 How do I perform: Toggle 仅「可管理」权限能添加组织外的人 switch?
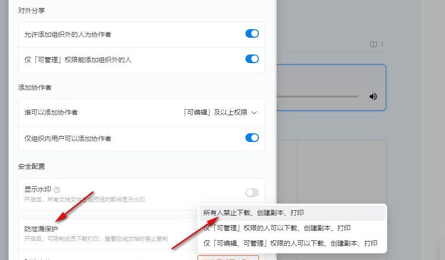[252, 59]
